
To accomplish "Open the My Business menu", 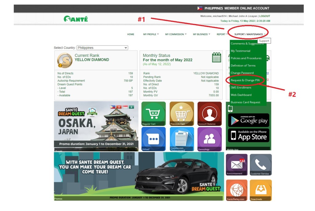I will click(201, 34).
